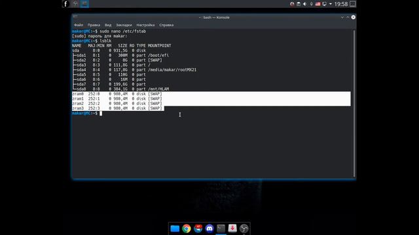Screen dimensions: 419x235
Task: Click the microphone tray icon
Action: (x=312, y=4)
